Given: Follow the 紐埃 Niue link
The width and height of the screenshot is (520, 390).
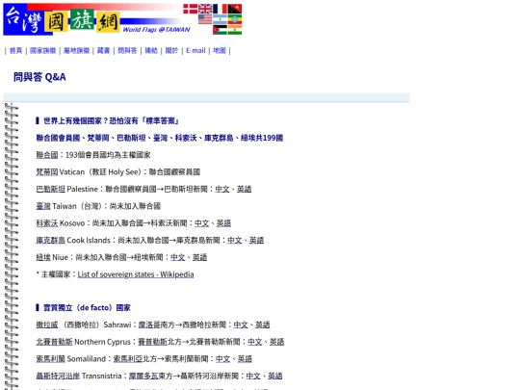Looking at the screenshot, I should pyautogui.click(x=43, y=257).
